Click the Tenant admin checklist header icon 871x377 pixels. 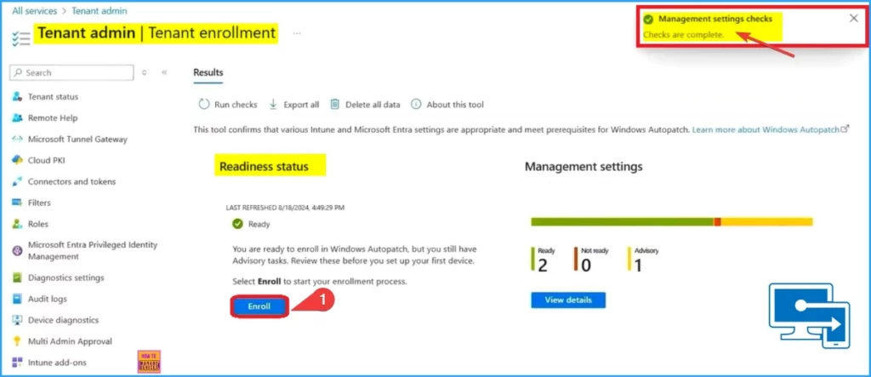click(x=20, y=37)
